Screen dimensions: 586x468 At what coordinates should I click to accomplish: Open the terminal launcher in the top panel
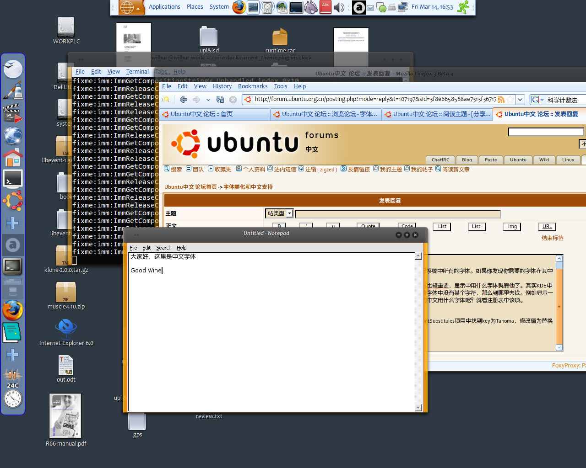[x=296, y=7]
